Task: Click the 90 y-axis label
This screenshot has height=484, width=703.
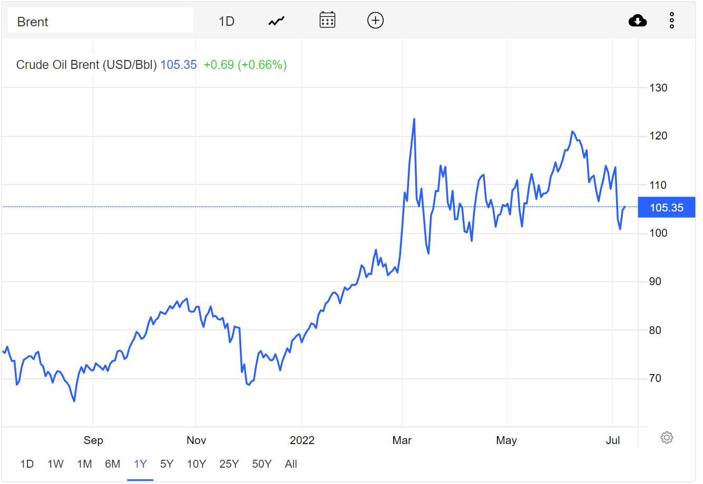Action: (655, 281)
